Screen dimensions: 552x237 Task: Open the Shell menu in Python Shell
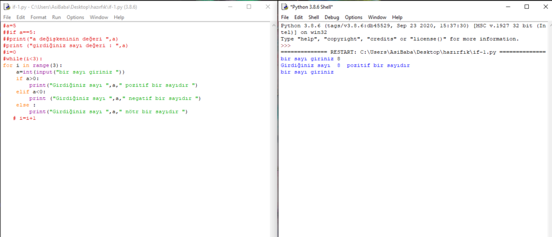[x=314, y=17]
